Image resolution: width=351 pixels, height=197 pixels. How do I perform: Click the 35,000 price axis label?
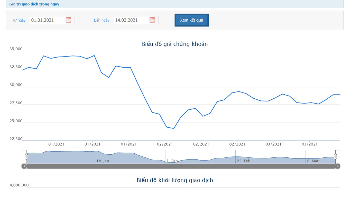pos(16,49)
